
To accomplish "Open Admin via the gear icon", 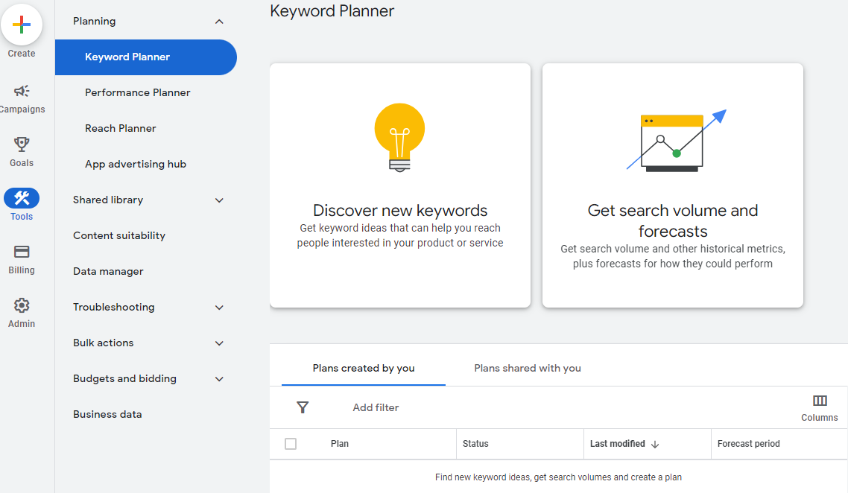I will [22, 305].
